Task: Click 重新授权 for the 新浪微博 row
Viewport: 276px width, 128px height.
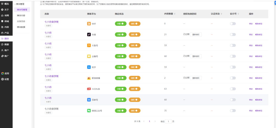Action: (196, 78)
